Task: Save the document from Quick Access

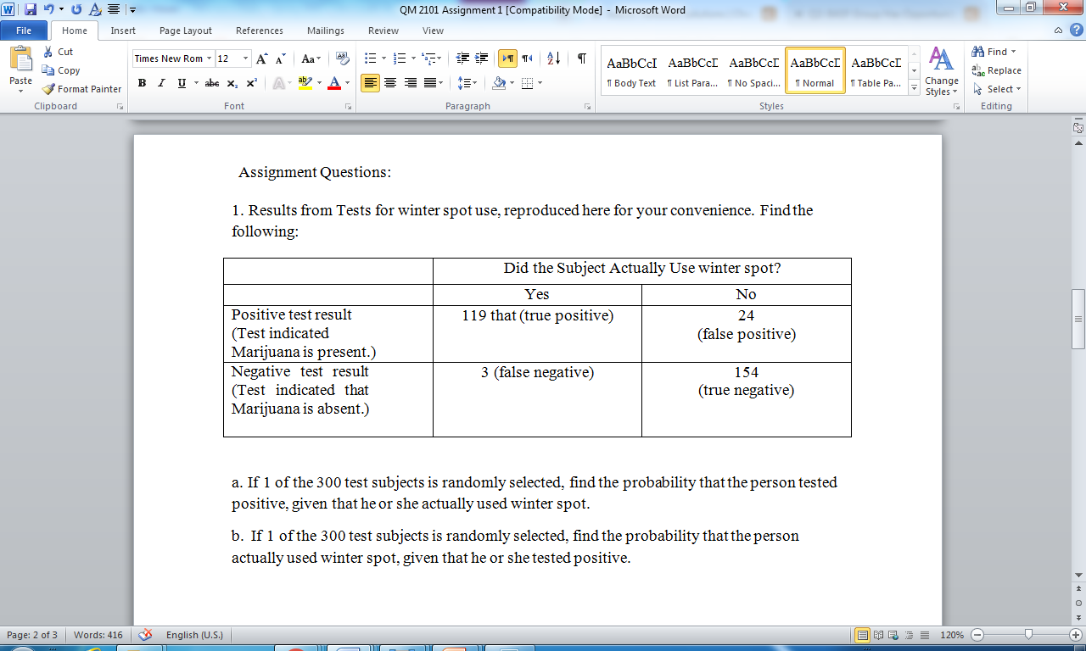Action: 31,9
